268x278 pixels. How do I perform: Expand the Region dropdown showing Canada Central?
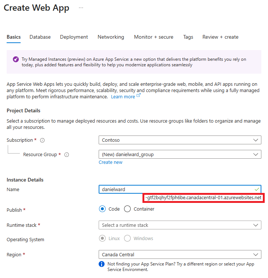tap(180, 254)
